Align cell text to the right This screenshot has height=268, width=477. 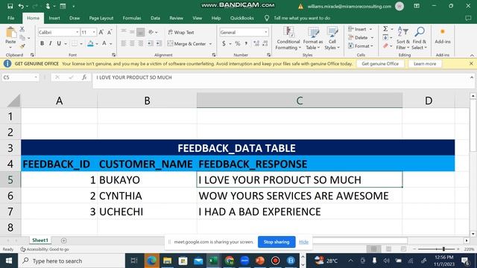[x=140, y=43]
